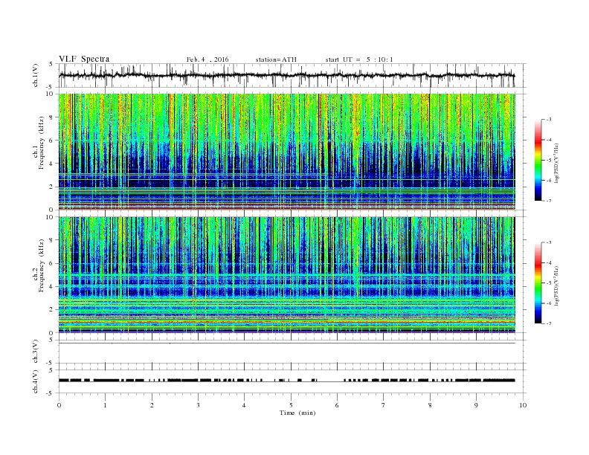Click the "8" tick on time axis
589x455 pixels.
coord(430,405)
